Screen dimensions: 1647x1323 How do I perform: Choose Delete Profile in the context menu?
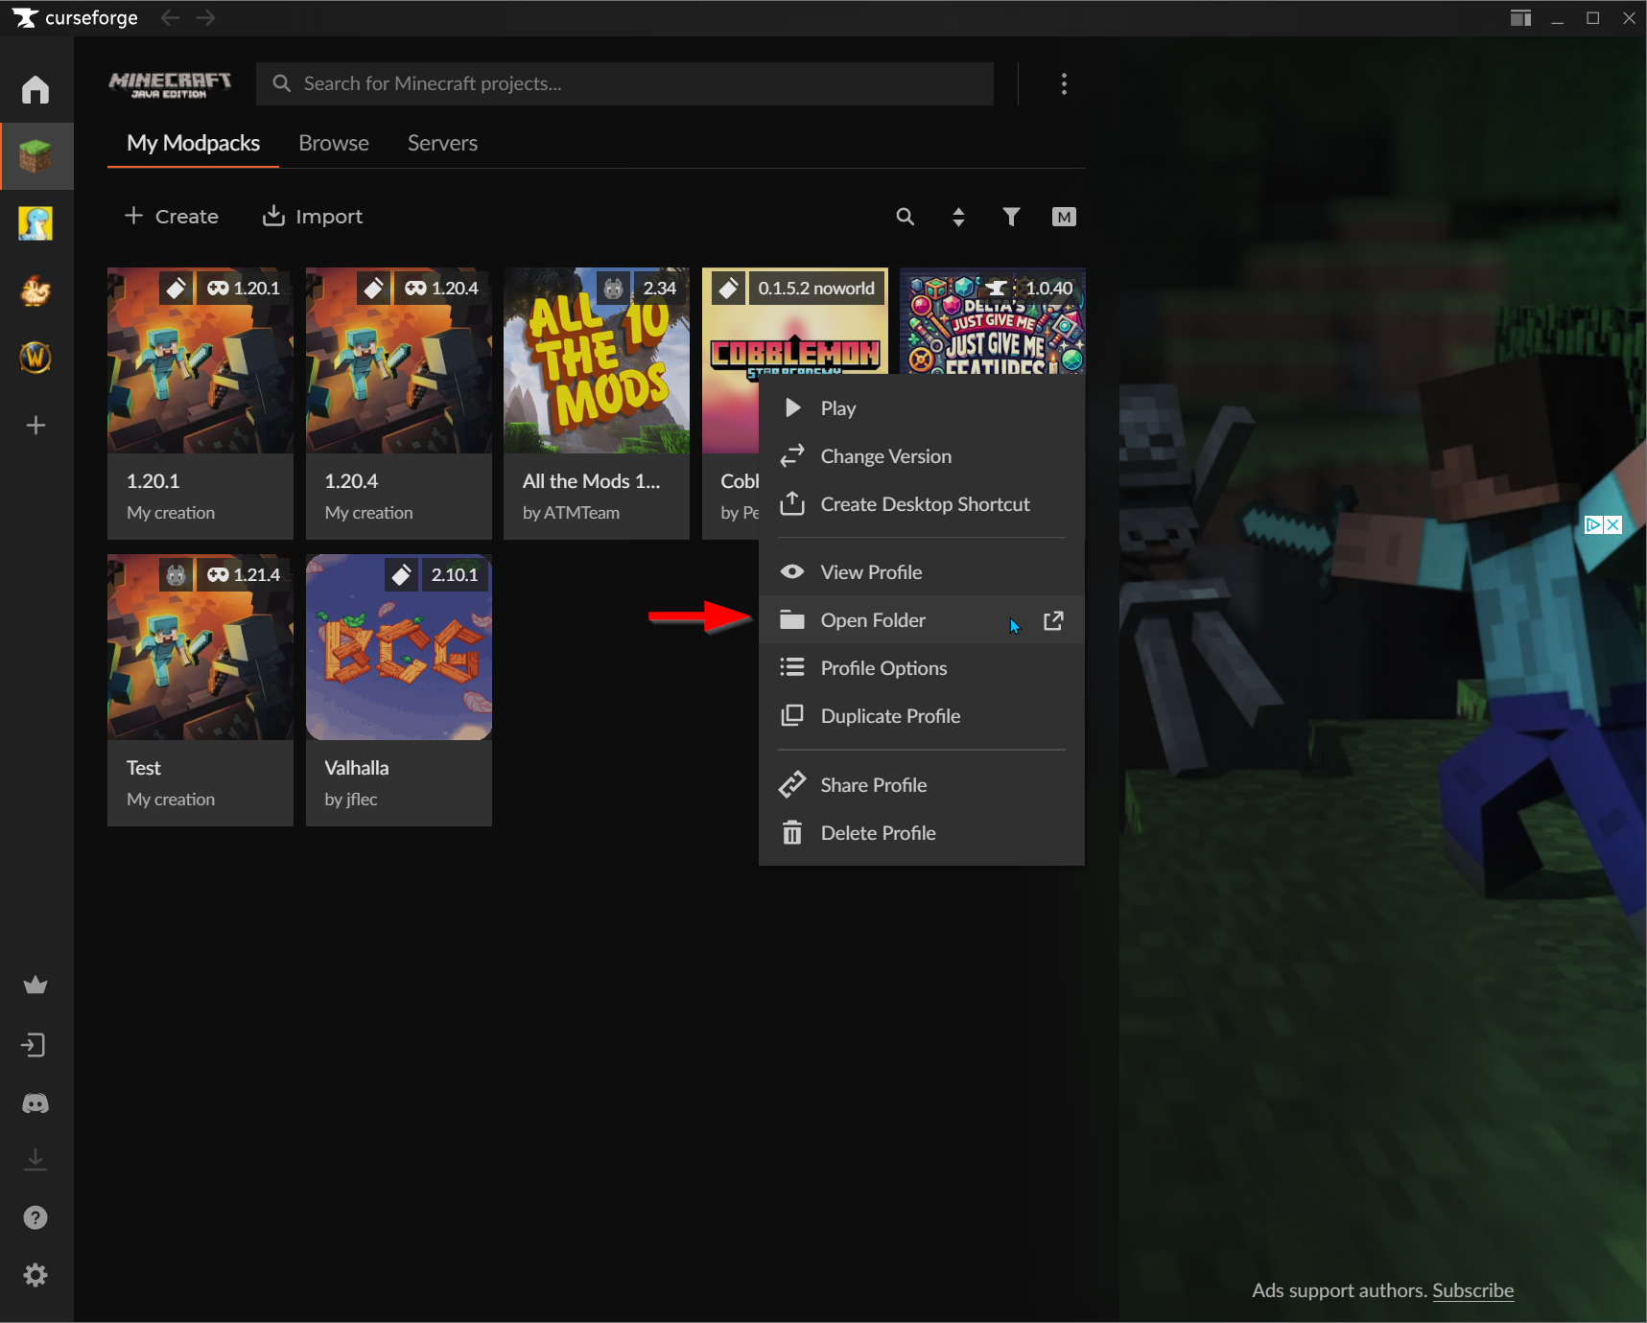[x=878, y=833]
